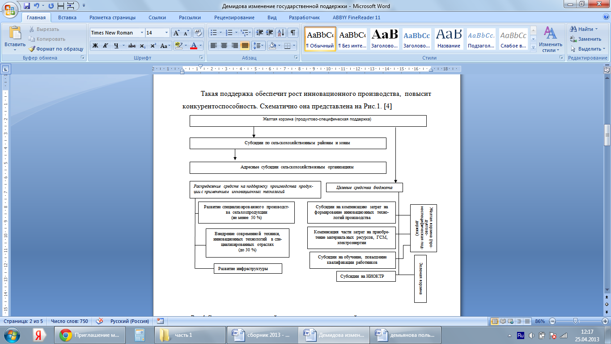Click the zoom slider handle
611x344 pixels.
tap(576, 321)
